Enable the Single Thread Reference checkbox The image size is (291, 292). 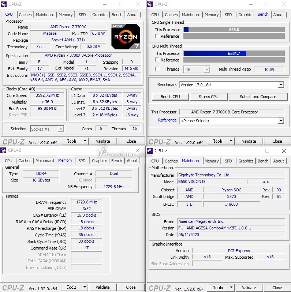[157, 36]
